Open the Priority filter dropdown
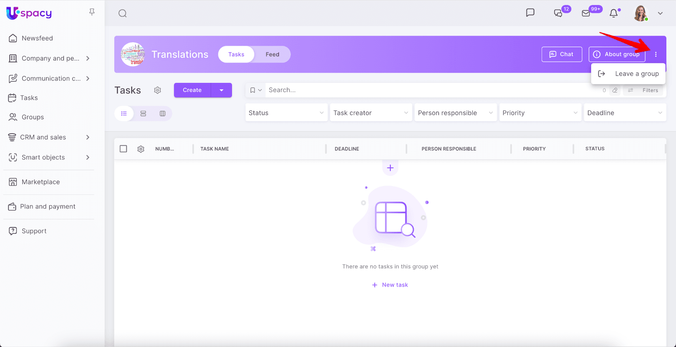 click(x=540, y=113)
